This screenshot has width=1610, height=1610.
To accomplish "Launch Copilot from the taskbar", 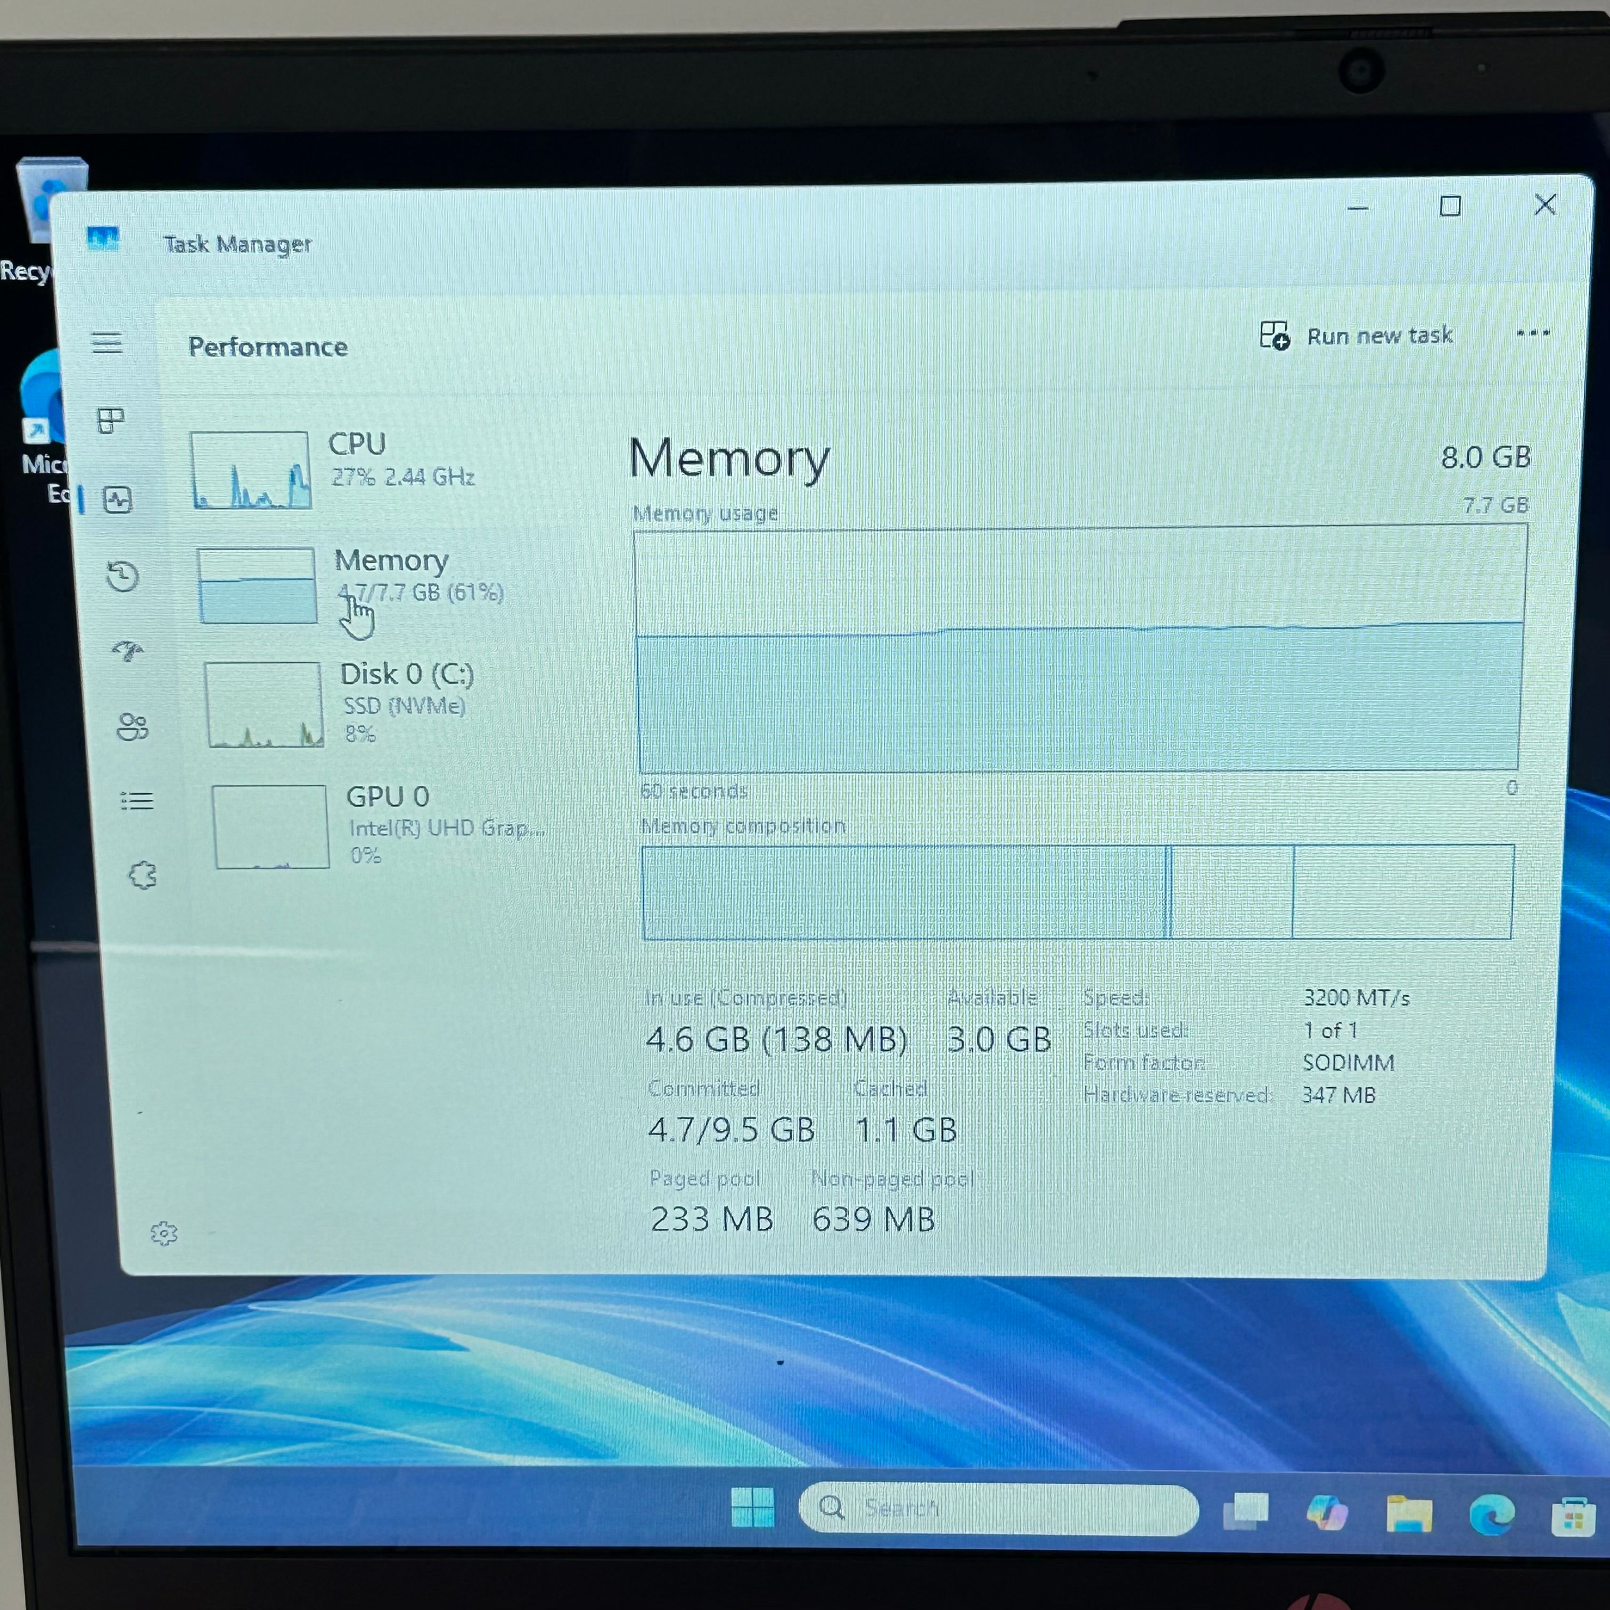I will click(x=1327, y=1513).
